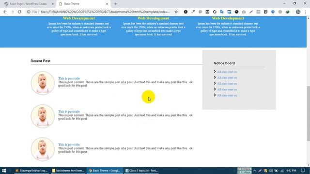Open the purple pen extension icon
The image size is (310, 174).
251,12
